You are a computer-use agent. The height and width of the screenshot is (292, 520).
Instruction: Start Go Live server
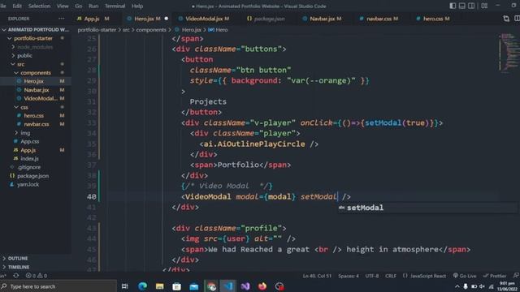click(x=465, y=276)
